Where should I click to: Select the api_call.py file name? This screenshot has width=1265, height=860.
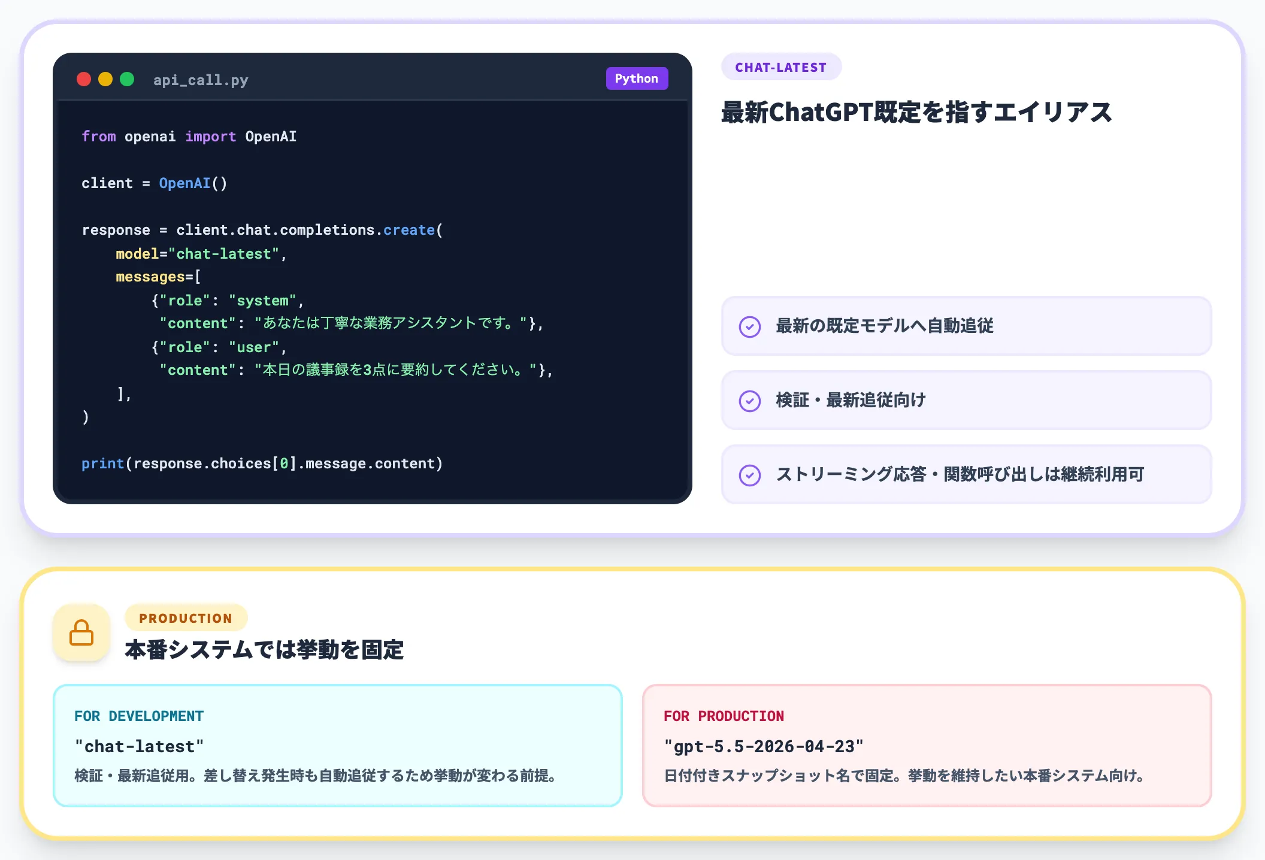201,80
